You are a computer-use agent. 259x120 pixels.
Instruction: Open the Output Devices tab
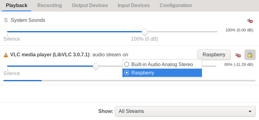[90, 6]
